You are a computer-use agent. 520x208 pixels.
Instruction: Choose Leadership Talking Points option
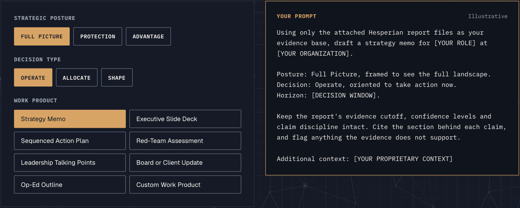point(70,162)
